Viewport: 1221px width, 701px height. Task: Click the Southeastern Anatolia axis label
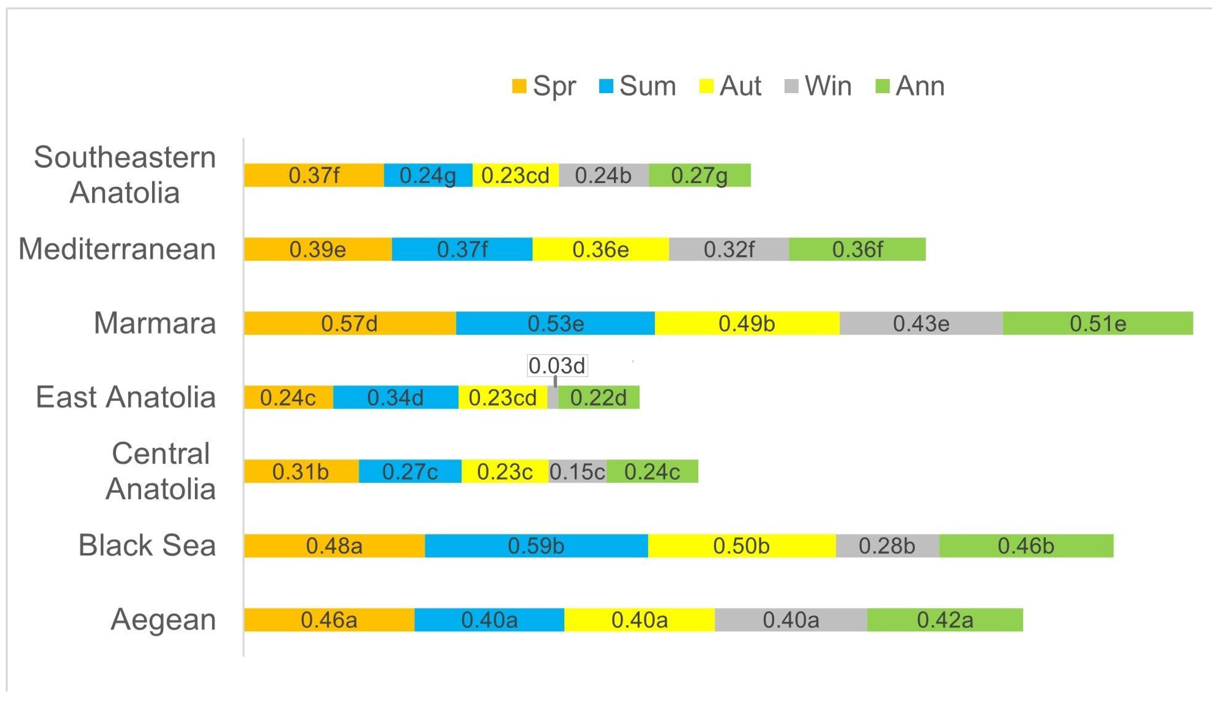[125, 175]
